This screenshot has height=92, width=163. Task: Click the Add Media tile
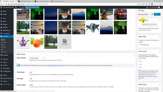(65, 42)
